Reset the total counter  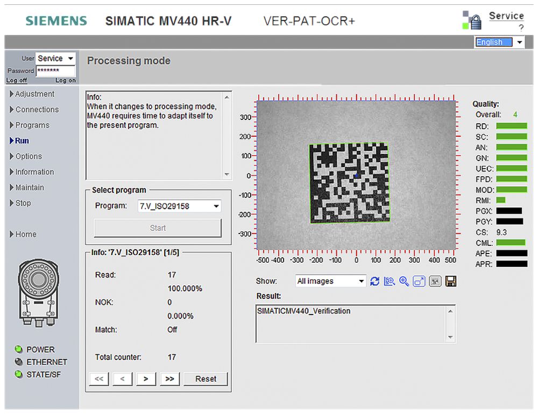click(x=206, y=378)
